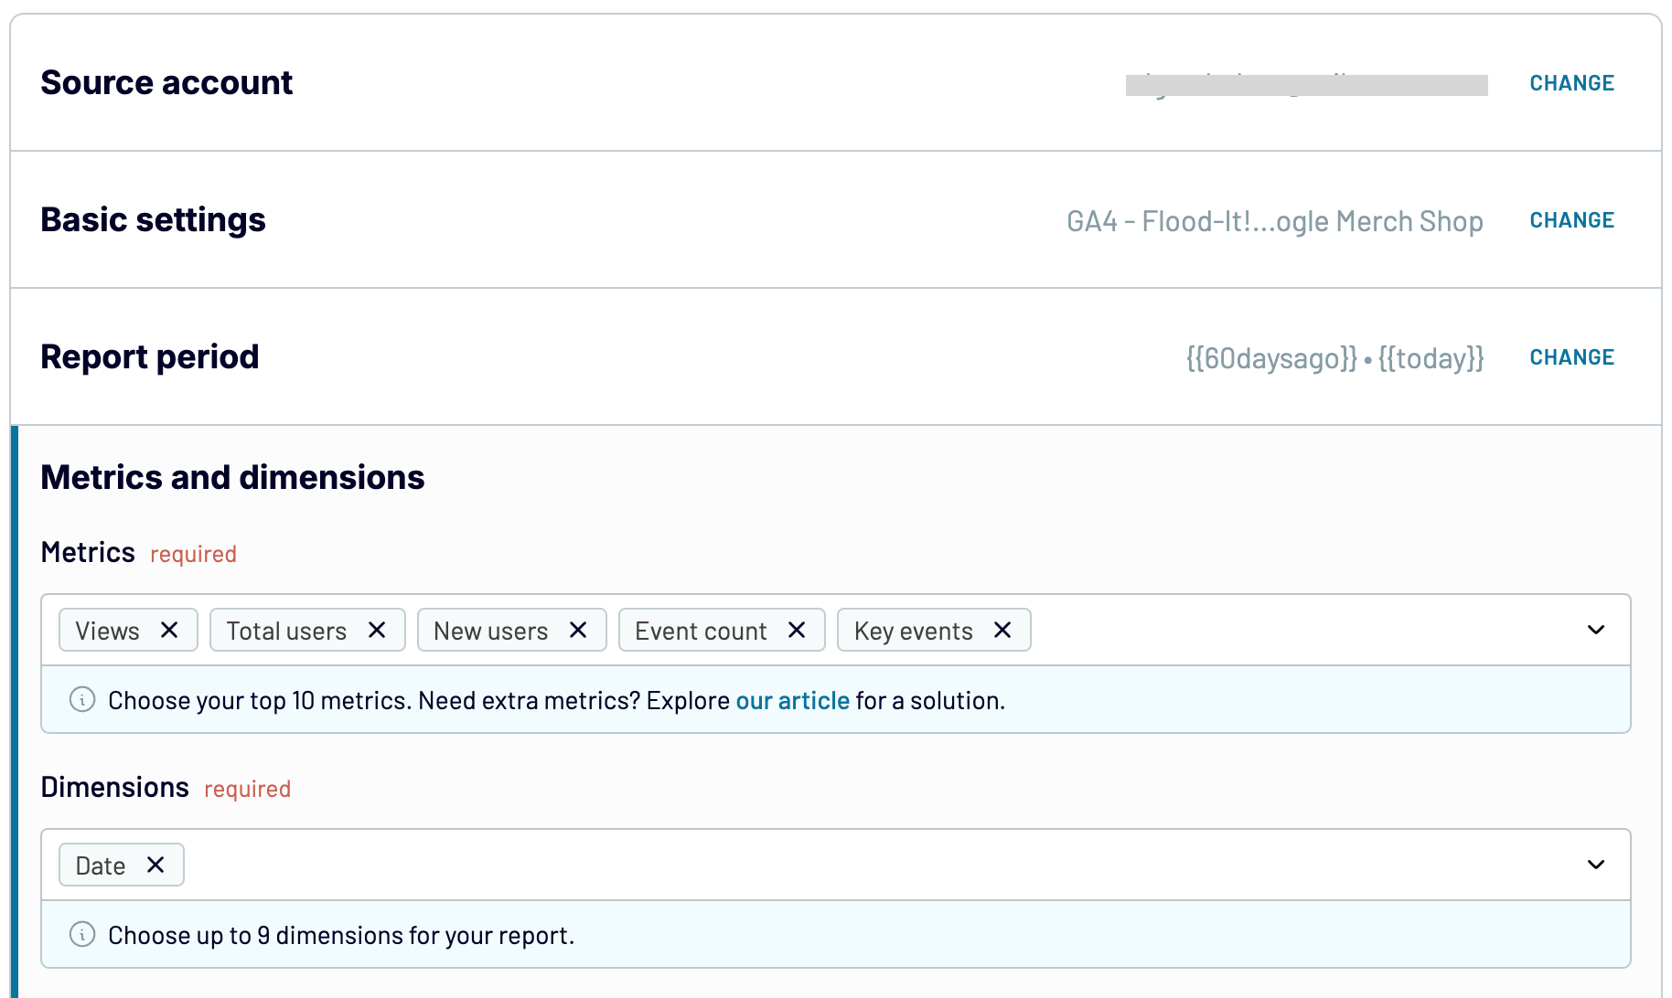Remove the Date dimension tag

155,865
